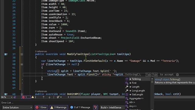Click the horizontal scrollbar left arrow
195x110 pixels.
click(x=68, y=97)
